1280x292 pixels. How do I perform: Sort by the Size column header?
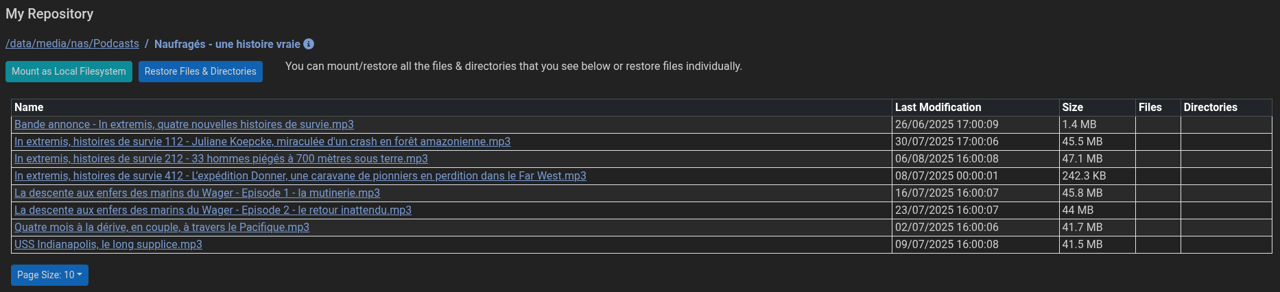[x=1073, y=108]
